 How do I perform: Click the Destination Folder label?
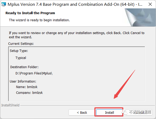24,67
